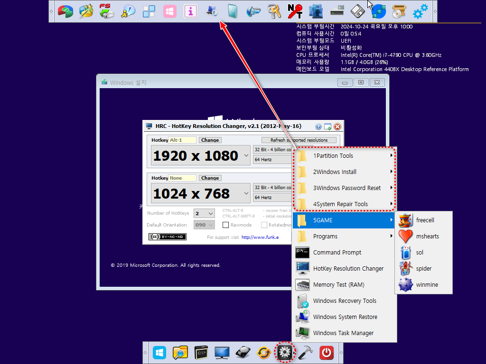The width and height of the screenshot is (486, 364).
Task: Open the 2Windows Install submenu
Action: coord(345,172)
